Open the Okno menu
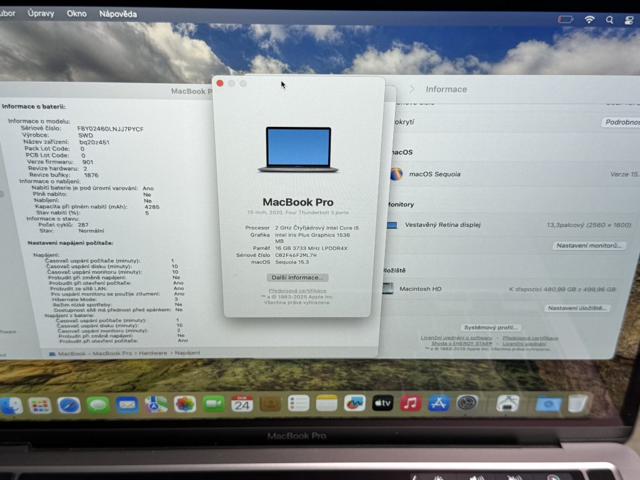The height and width of the screenshot is (480, 640). (77, 14)
